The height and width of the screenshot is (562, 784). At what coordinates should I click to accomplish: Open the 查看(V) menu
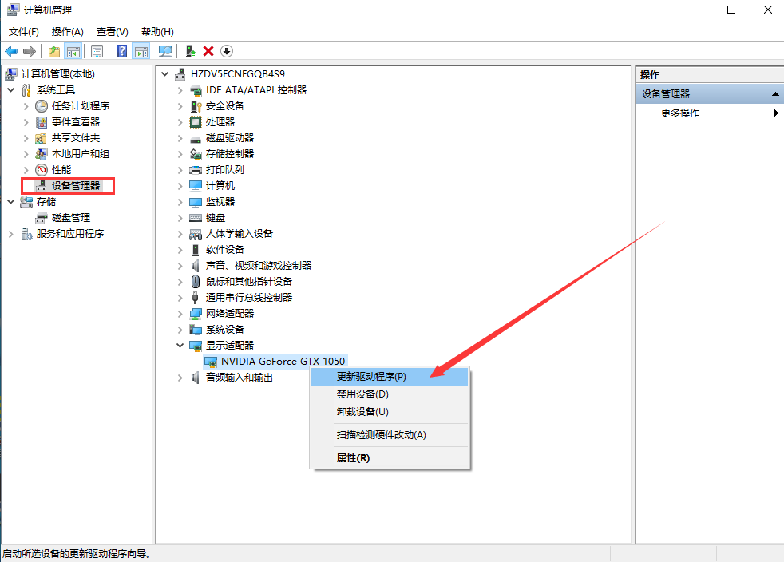coord(113,31)
